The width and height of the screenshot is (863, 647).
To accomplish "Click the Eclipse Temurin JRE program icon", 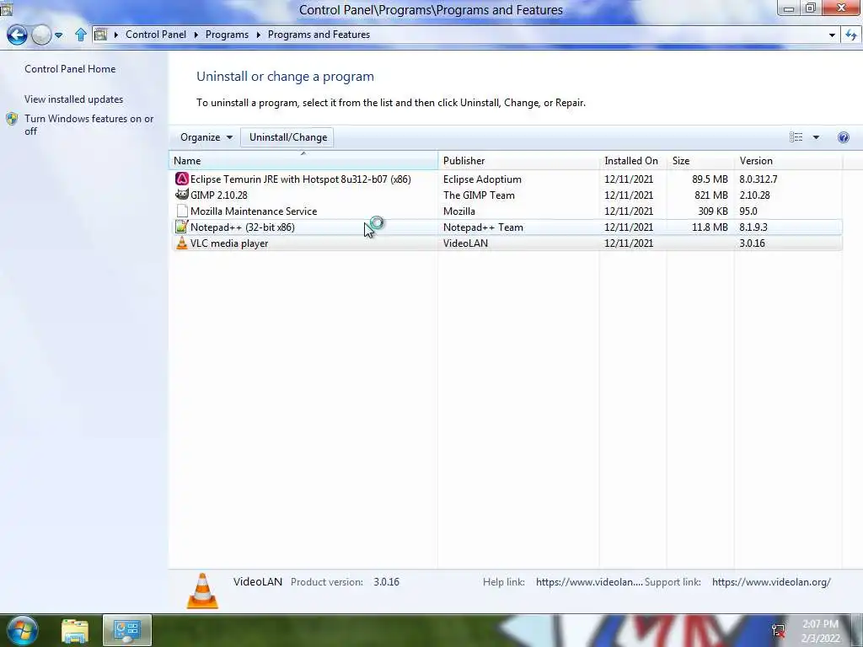I will coord(182,179).
